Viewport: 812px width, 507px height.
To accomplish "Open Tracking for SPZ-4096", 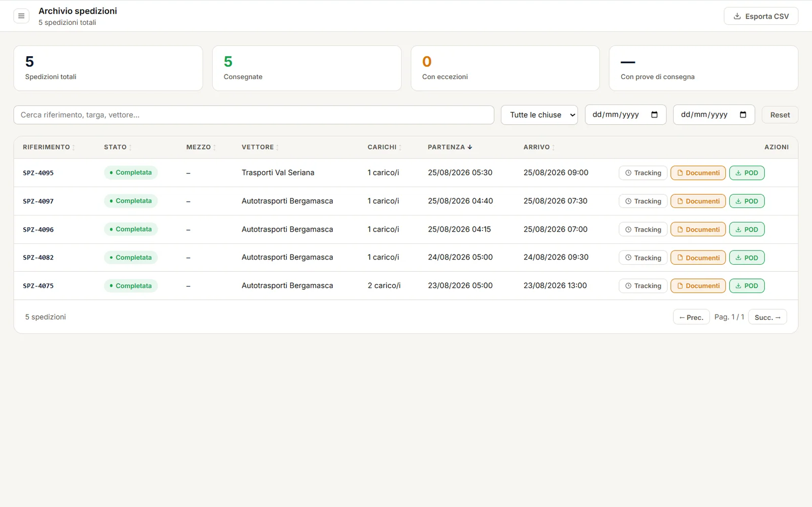I will pos(643,230).
